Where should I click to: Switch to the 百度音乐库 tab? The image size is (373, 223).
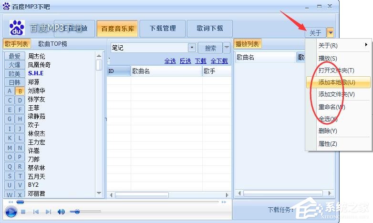click(x=117, y=29)
